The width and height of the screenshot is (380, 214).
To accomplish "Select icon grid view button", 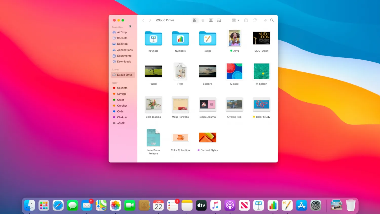I will (195, 20).
